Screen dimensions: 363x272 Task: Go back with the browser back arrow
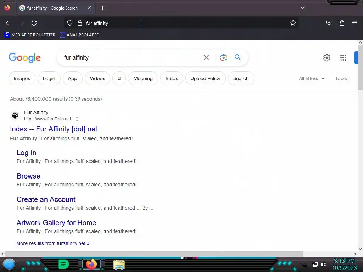point(9,23)
